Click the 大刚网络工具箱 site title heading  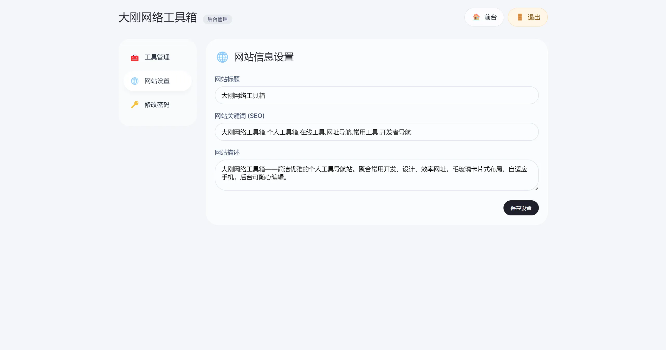tap(158, 17)
